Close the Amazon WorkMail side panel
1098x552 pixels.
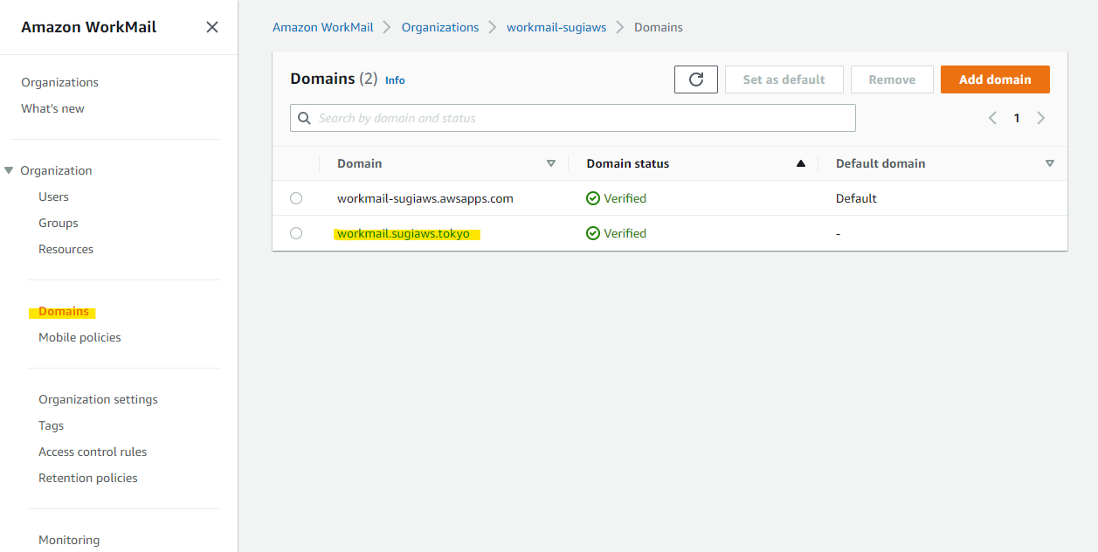[212, 27]
